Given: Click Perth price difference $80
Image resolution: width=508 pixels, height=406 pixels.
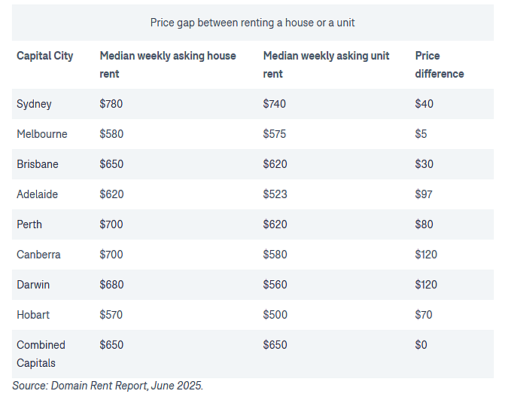Looking at the screenshot, I should [424, 224].
